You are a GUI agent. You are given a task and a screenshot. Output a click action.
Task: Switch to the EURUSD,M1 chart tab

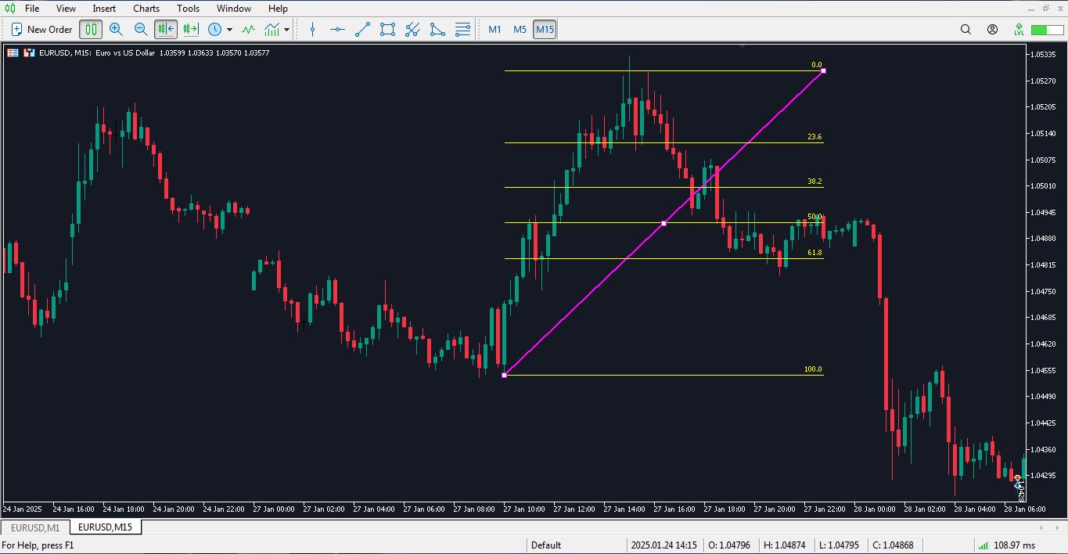coord(35,527)
